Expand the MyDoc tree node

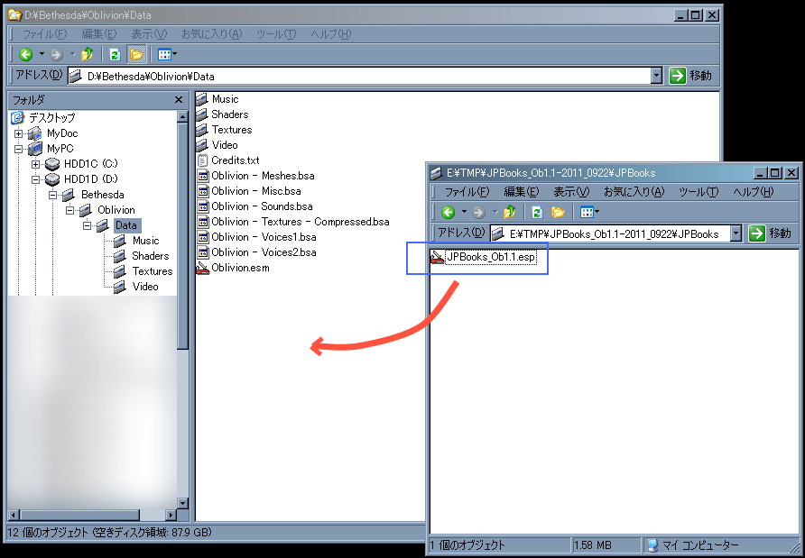(x=19, y=133)
